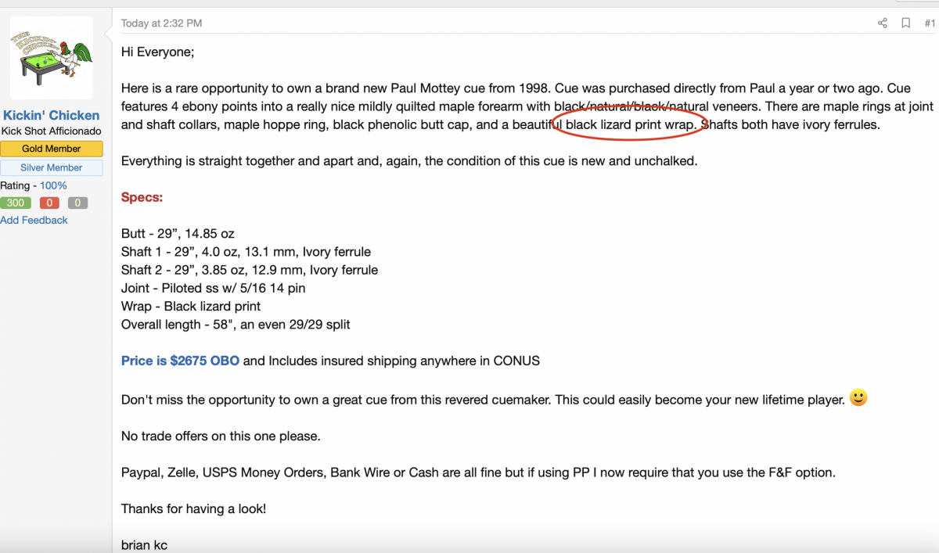Viewport: 939px width, 553px height.
Task: Click the gray 0 neutral feedback badge
Action: pyautogui.click(x=77, y=203)
